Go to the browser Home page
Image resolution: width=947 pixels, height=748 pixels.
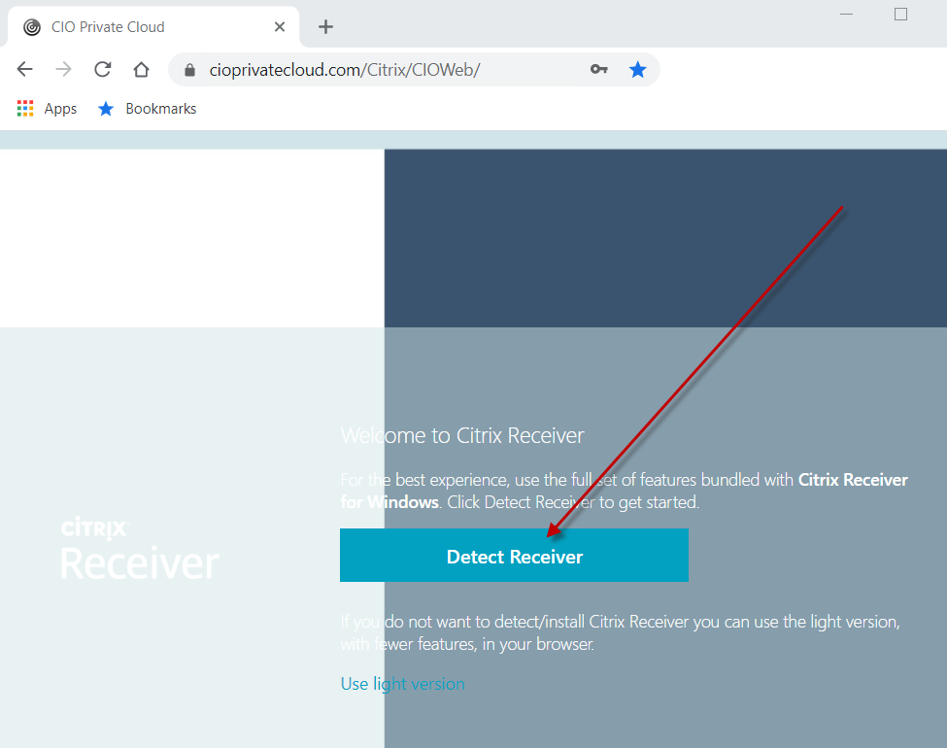[x=142, y=70]
